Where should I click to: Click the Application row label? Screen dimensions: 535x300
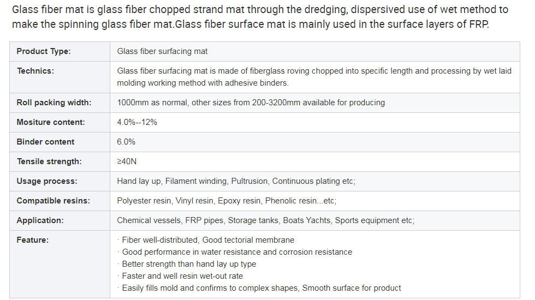click(40, 220)
